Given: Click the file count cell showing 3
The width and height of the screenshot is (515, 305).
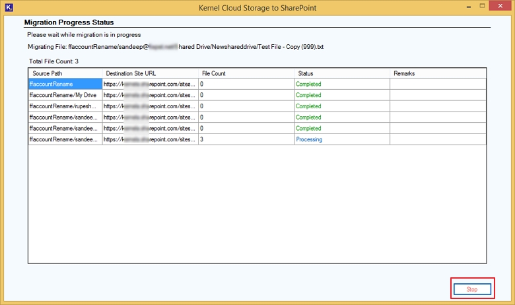Looking at the screenshot, I should click(246, 139).
